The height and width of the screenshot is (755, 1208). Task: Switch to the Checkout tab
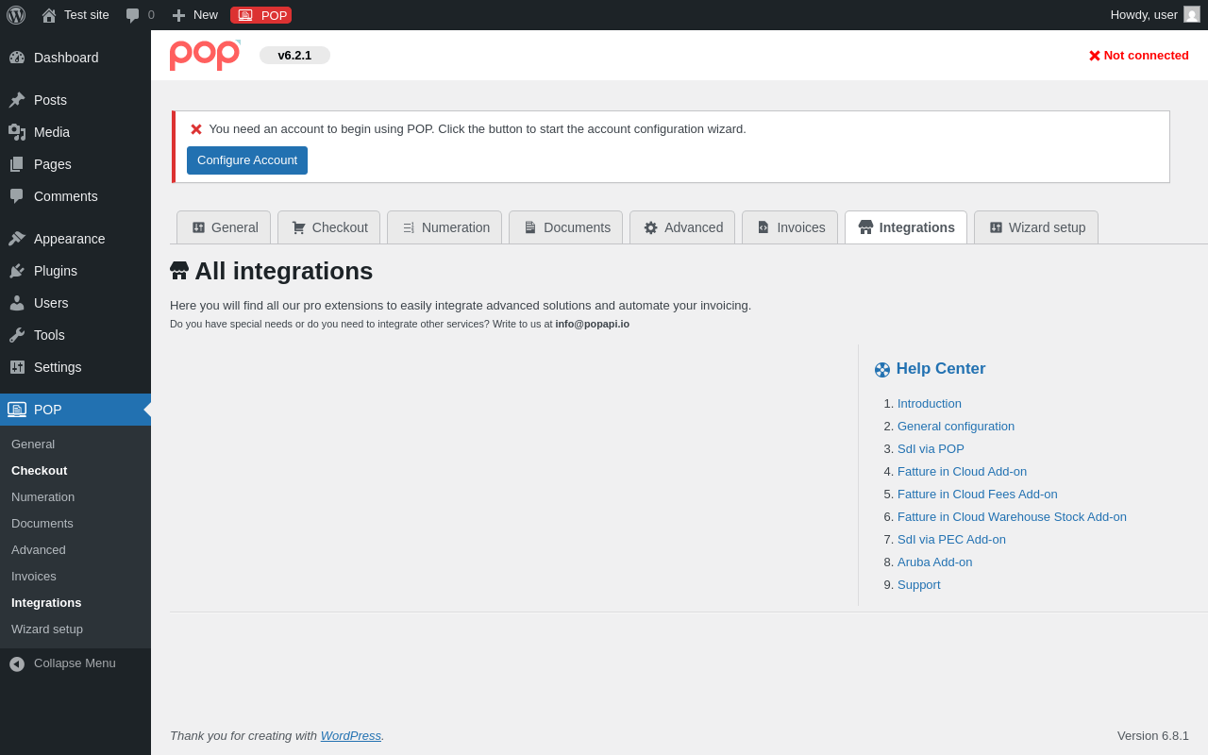pyautogui.click(x=328, y=227)
